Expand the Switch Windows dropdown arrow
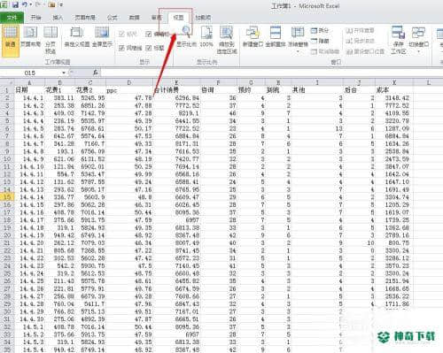443x353 pixels. (x=419, y=52)
